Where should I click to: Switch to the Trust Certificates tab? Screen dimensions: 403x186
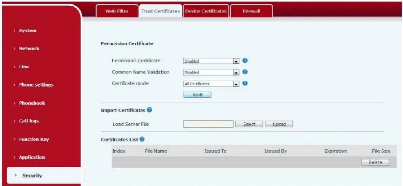pyautogui.click(x=160, y=11)
